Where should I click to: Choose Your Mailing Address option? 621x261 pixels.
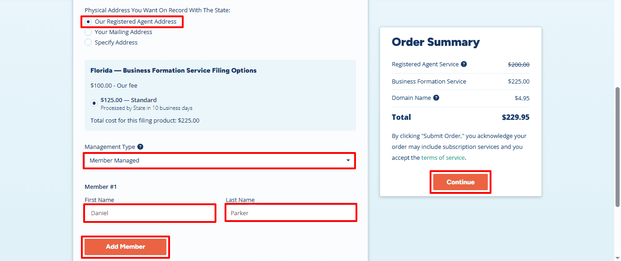[x=88, y=32]
